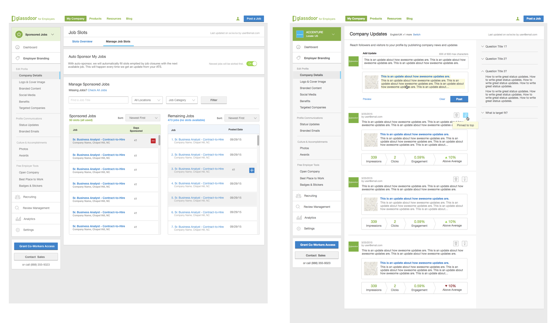Click the Post button for the update
This screenshot has height=323, width=553.
(459, 99)
